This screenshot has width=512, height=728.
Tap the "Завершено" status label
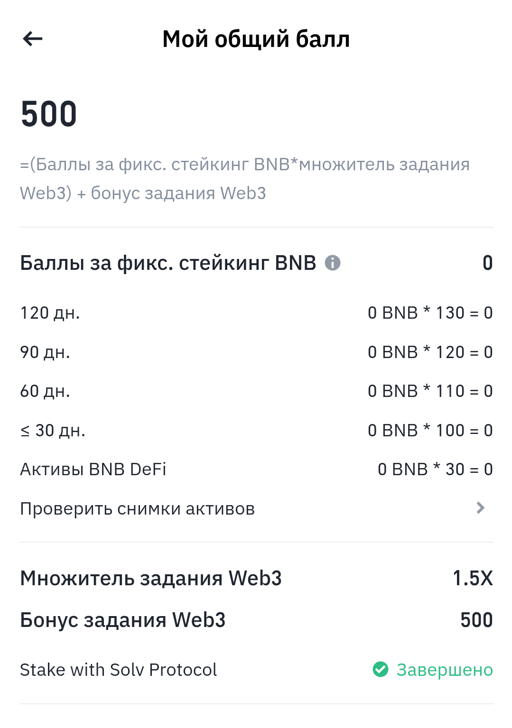coord(445,670)
